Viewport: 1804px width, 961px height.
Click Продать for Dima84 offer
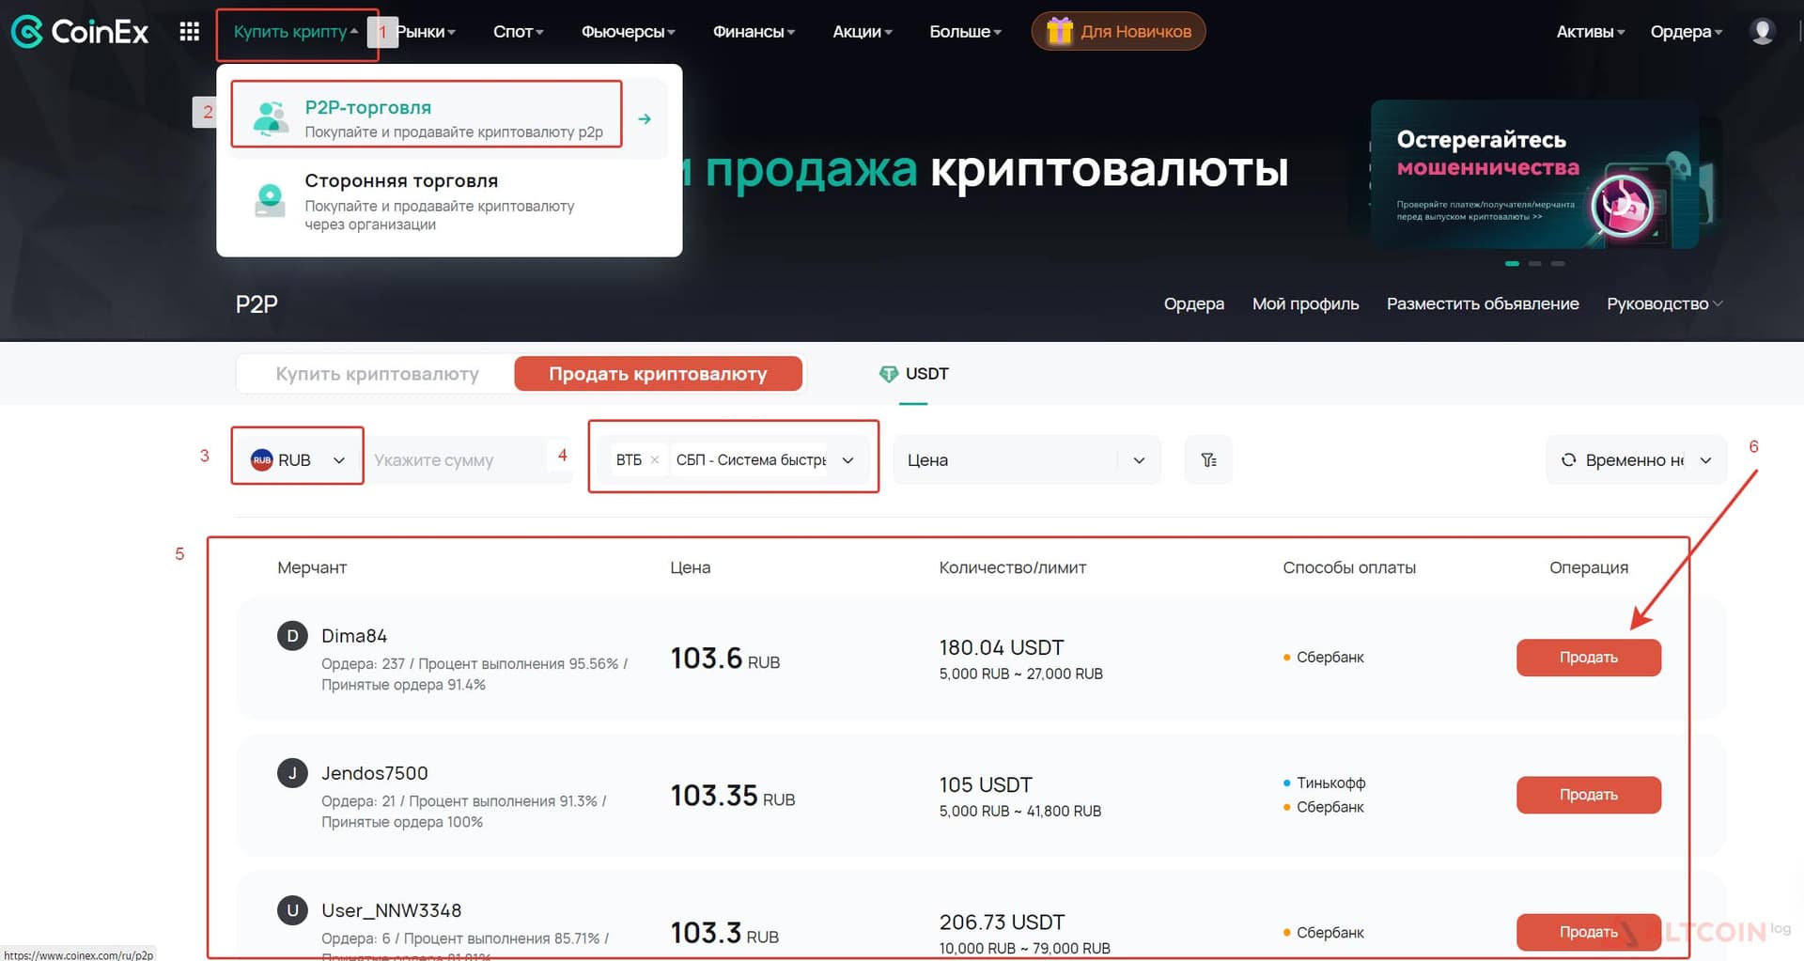[x=1589, y=658]
